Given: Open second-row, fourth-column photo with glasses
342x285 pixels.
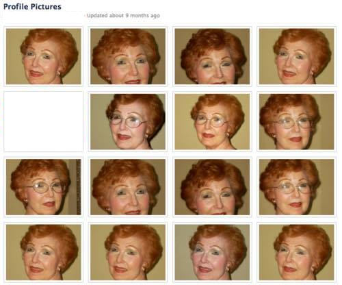Looking at the screenshot, I should (x=297, y=122).
